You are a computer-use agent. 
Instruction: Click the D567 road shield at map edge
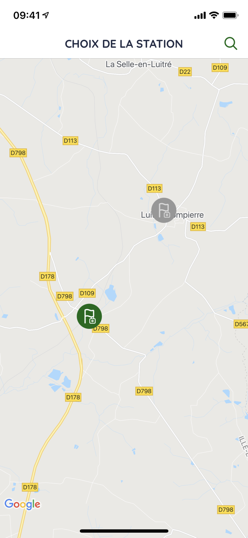point(241,324)
